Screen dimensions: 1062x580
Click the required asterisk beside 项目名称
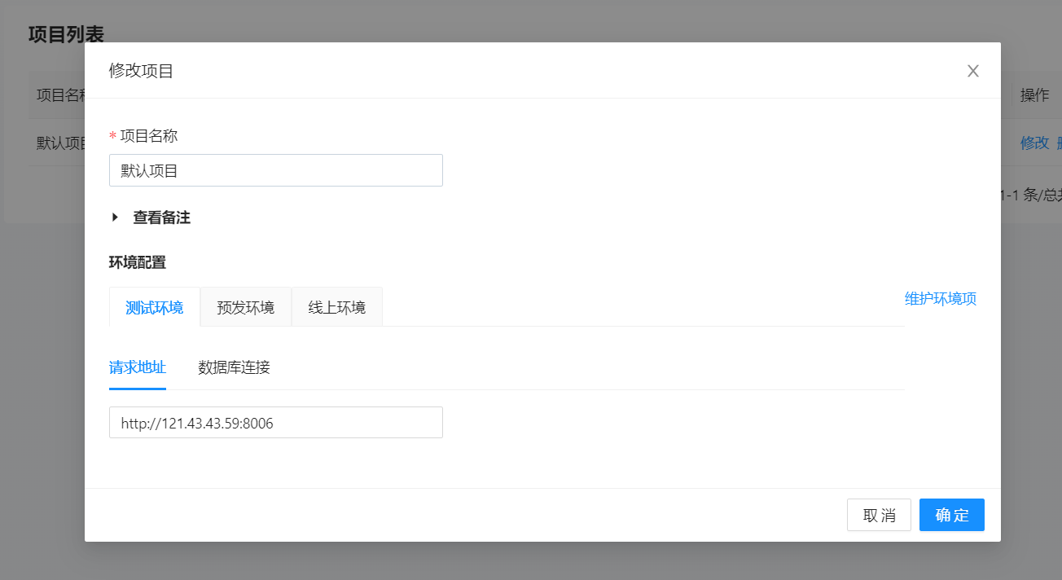click(113, 136)
